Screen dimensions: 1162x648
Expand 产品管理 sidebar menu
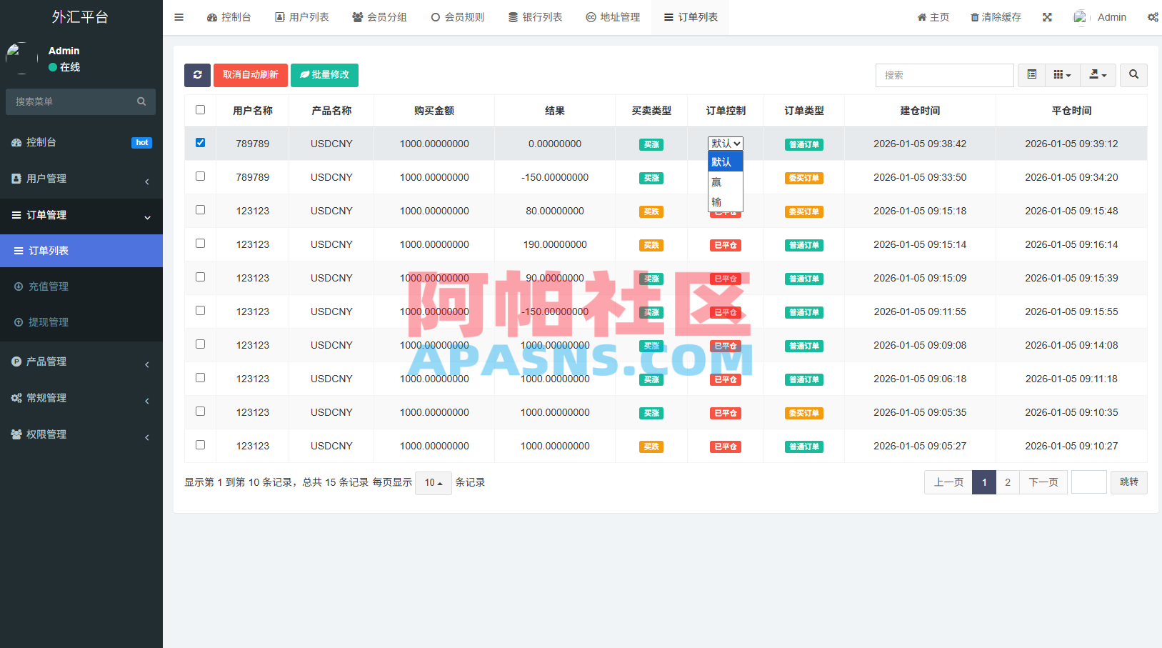(81, 362)
